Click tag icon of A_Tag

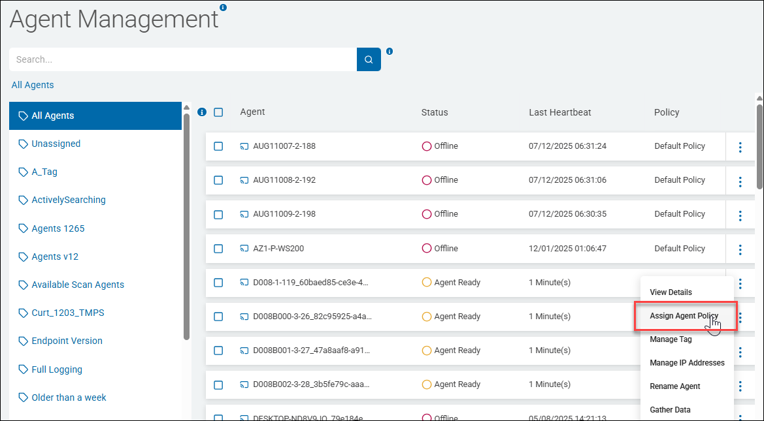23,172
